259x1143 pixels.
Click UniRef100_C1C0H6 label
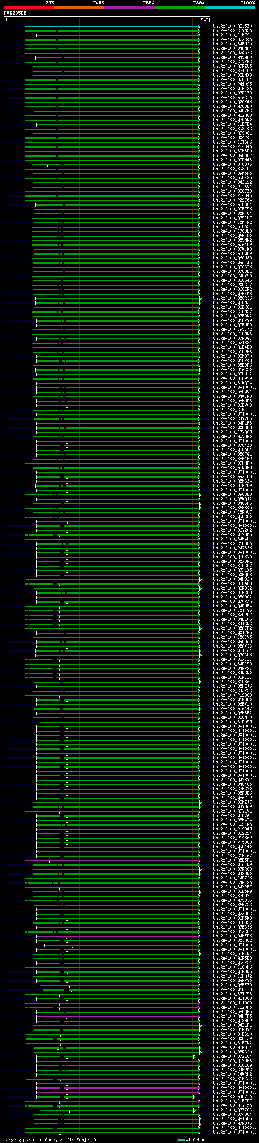click(x=232, y=967)
